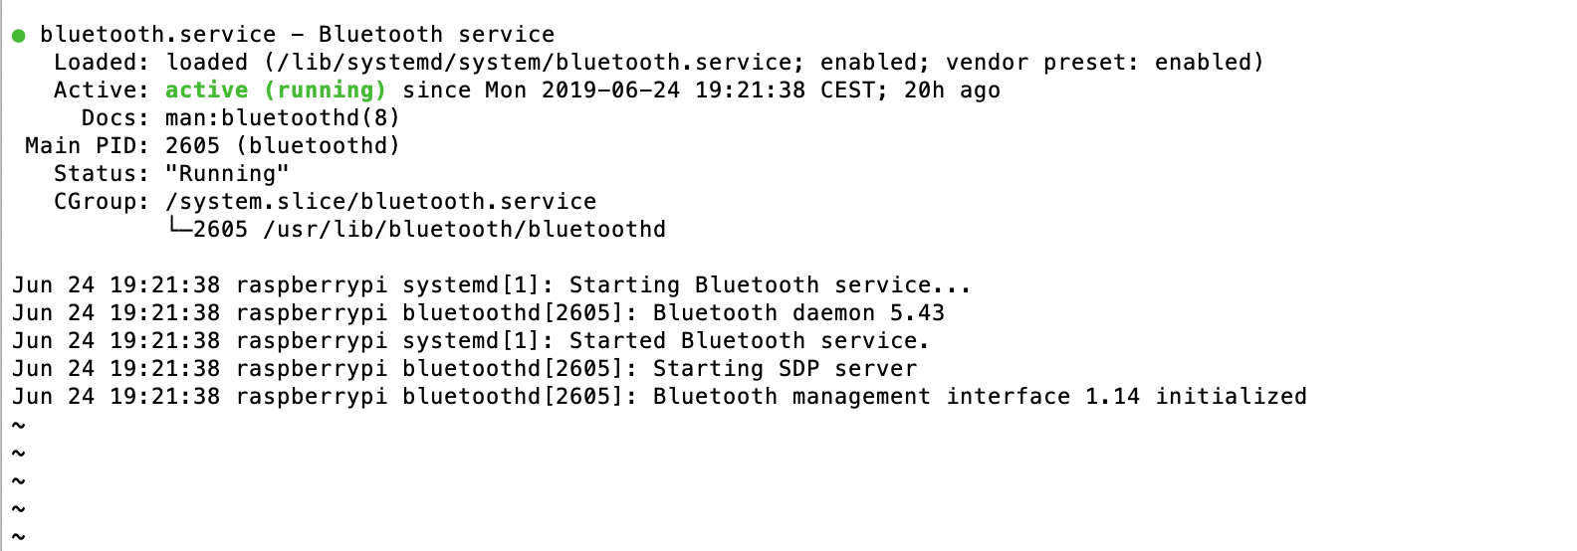Click the "Bluetooth daemon 5.43" log message
Screen dimensions: 1577x551
(x=798, y=313)
